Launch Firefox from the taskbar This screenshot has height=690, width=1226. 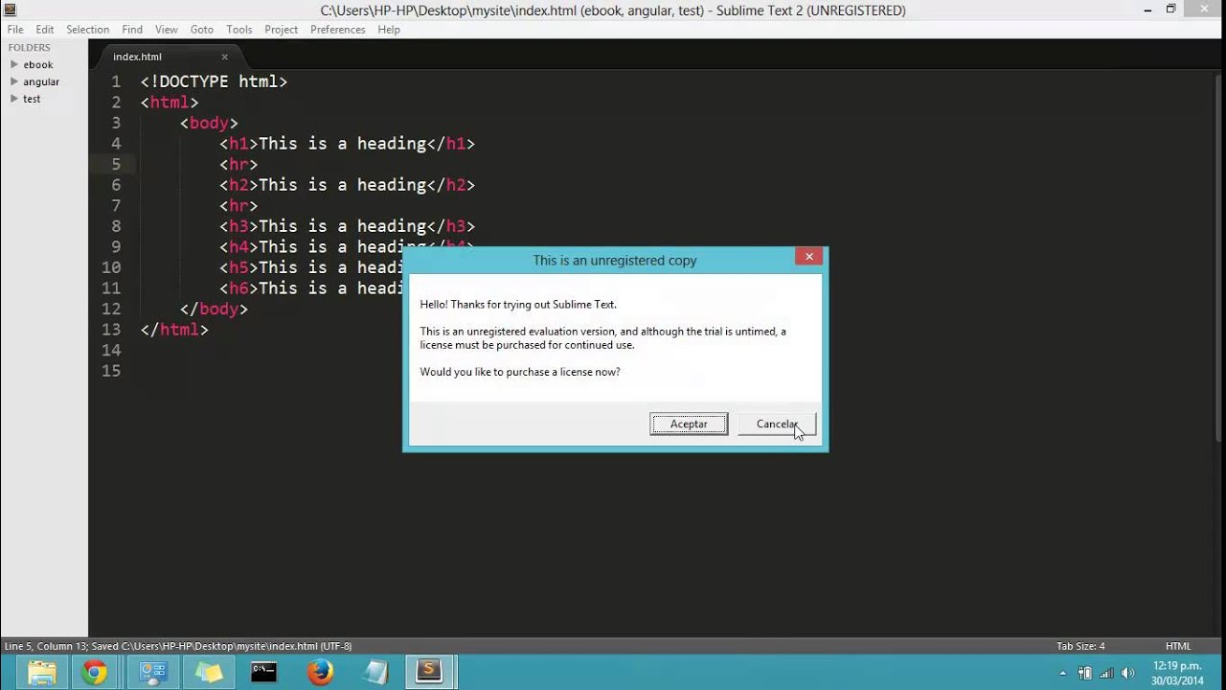(320, 672)
